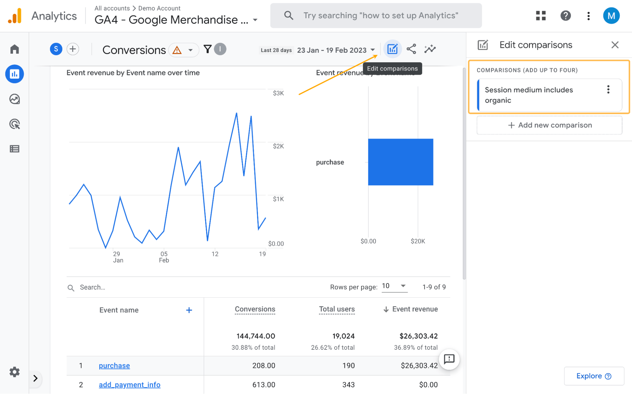Open the three-dot menu on the organic comparison
Viewport: 632px width, 394px height.
click(608, 90)
